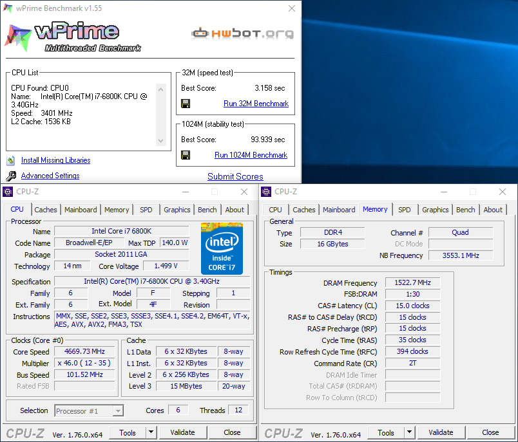This screenshot has height=442, width=518.
Task: Click tRFC value 394 clocks
Action: pyautogui.click(x=412, y=351)
